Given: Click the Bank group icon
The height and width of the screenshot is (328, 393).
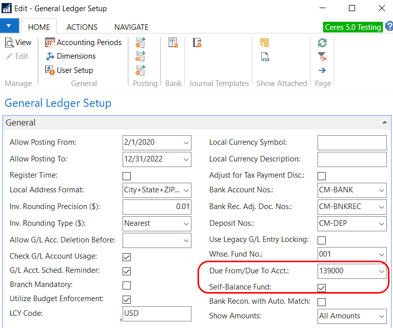Looking at the screenshot, I should click(x=173, y=43).
